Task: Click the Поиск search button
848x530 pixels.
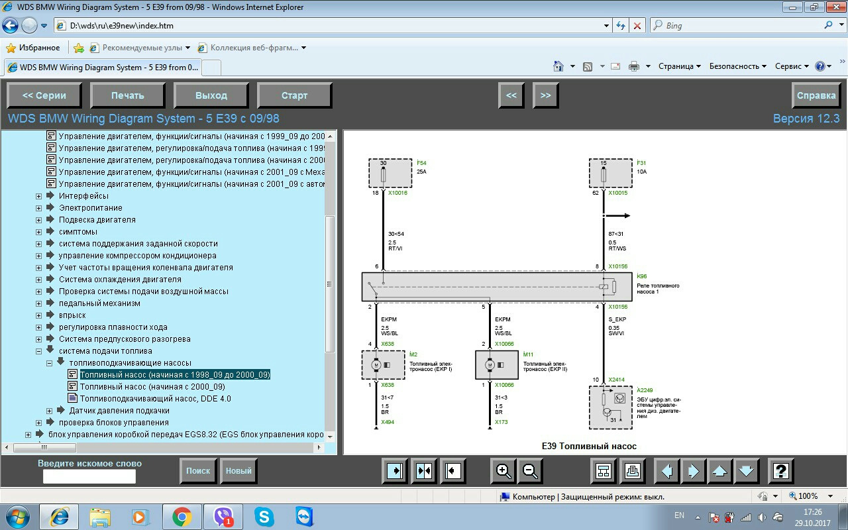Action: coord(198,471)
